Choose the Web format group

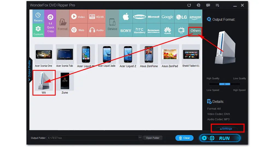pos(78,30)
